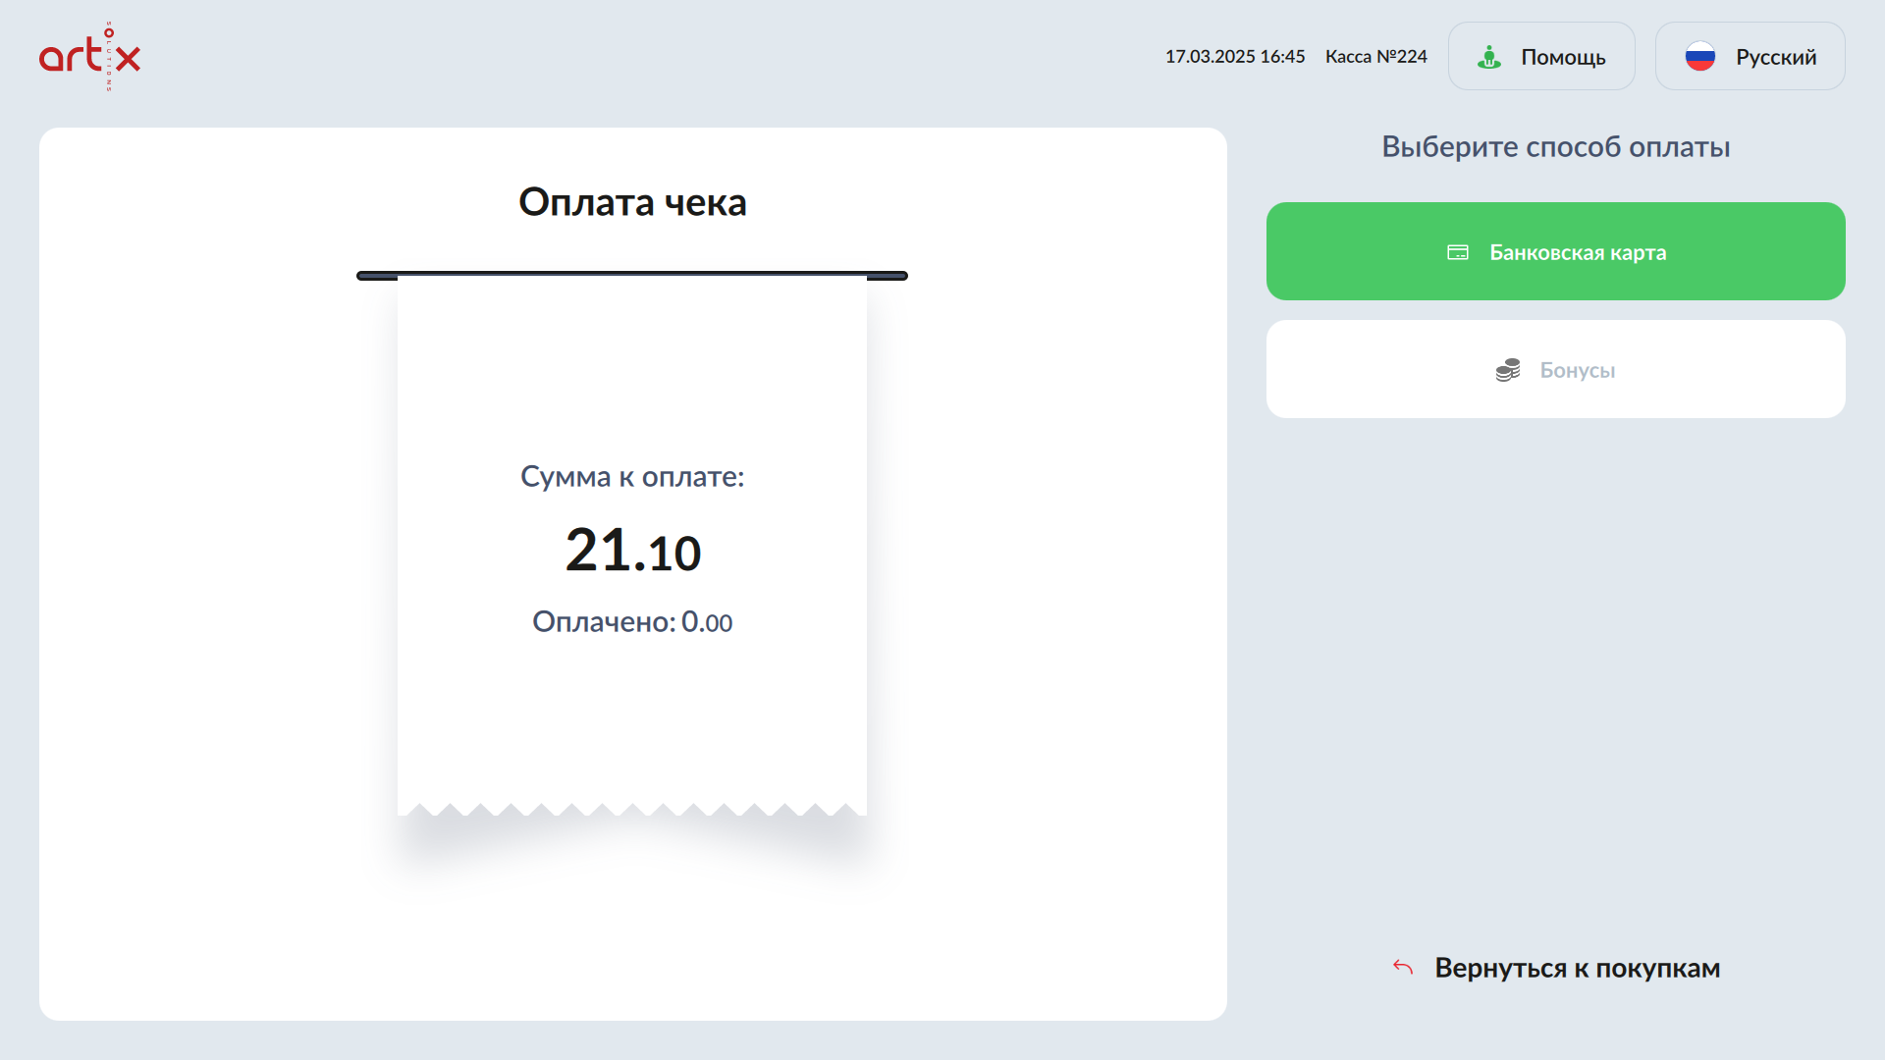Viewport: 1885px width, 1060px height.
Task: Click the dark receipt printer slot bar
Action: tap(632, 276)
